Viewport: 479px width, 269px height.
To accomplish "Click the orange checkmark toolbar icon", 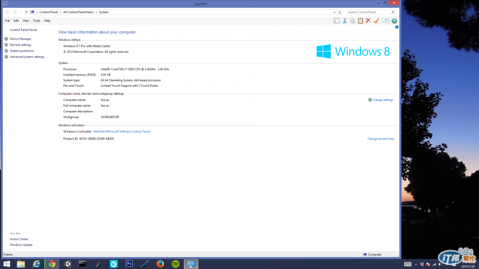I will point(377,21).
